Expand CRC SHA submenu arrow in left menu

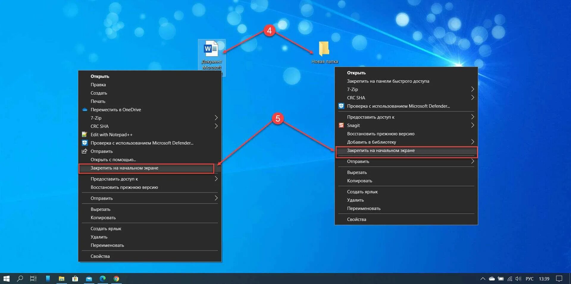pyautogui.click(x=216, y=126)
